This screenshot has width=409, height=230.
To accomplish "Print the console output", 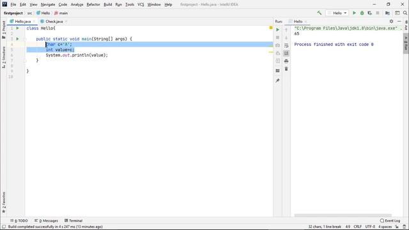I will (286, 61).
